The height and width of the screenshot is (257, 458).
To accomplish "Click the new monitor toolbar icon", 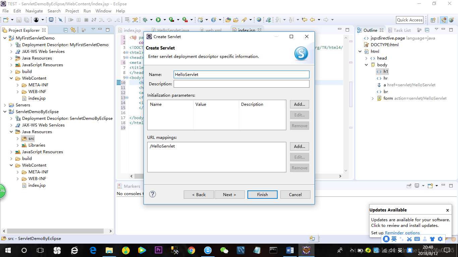I will [51, 19].
